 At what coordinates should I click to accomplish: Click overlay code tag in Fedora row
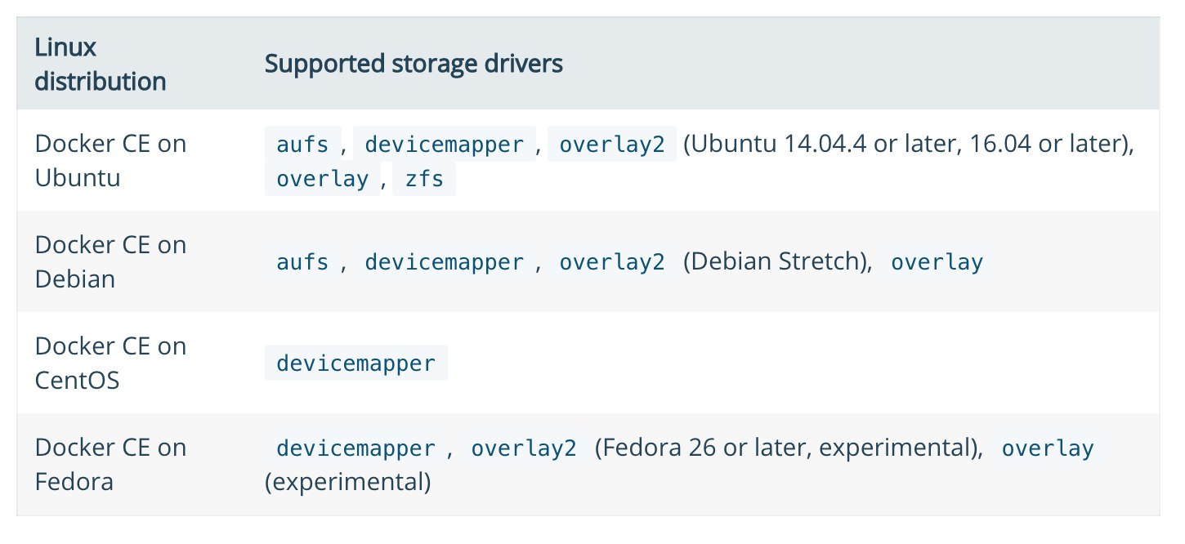(x=1047, y=448)
